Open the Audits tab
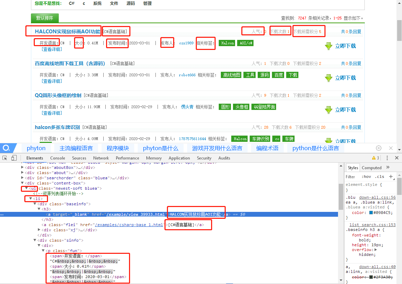The width and height of the screenshot is (402, 284). (x=224, y=158)
